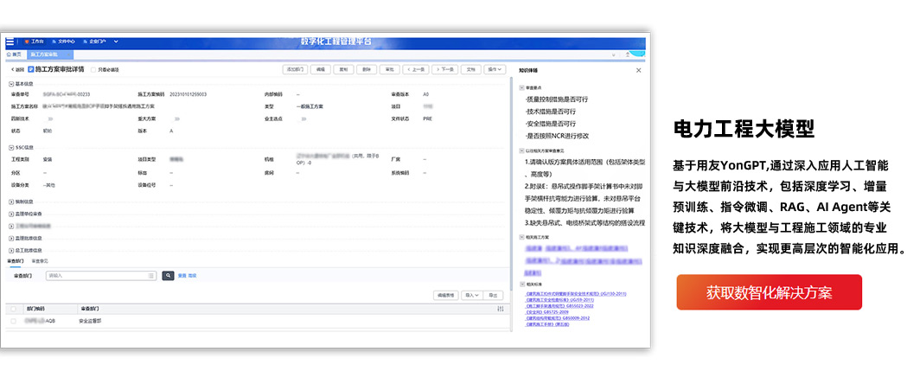Viewport: 907px width, 384px height.
Task: Collapse 以往相关方案审查意见 in knowledge panel
Action: (x=521, y=150)
